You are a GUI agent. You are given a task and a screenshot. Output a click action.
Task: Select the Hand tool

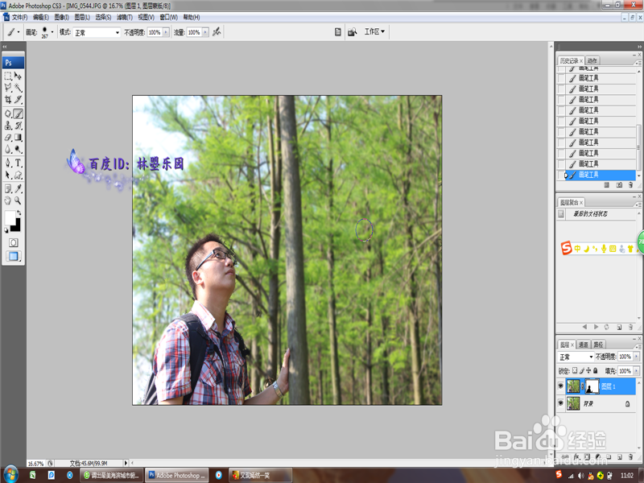tap(8, 200)
